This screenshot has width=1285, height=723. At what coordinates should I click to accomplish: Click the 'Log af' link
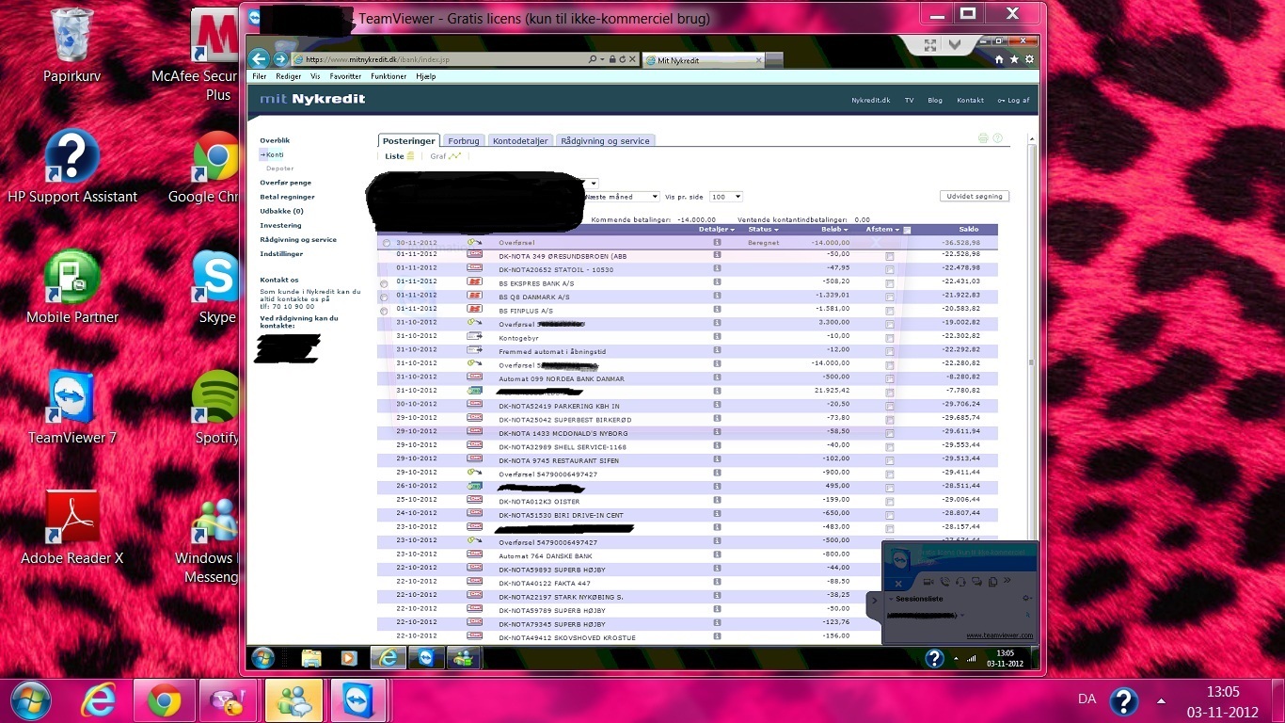pos(1014,100)
